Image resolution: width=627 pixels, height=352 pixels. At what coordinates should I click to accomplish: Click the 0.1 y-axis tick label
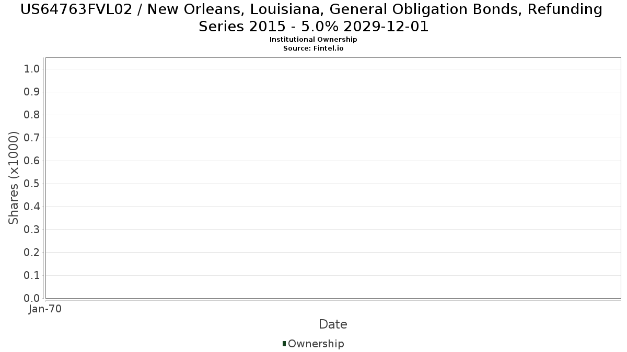click(32, 276)
